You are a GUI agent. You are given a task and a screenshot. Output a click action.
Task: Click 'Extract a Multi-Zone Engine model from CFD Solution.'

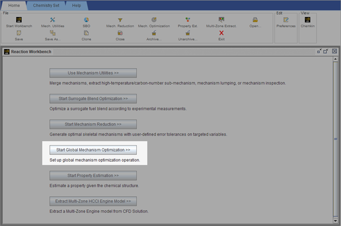[x=99, y=211]
